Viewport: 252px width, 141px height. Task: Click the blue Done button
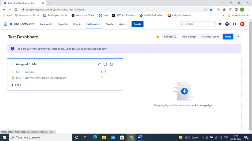[228, 37]
